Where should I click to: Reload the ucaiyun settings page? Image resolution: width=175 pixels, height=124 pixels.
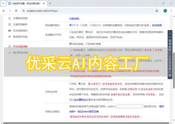(x=16, y=11)
